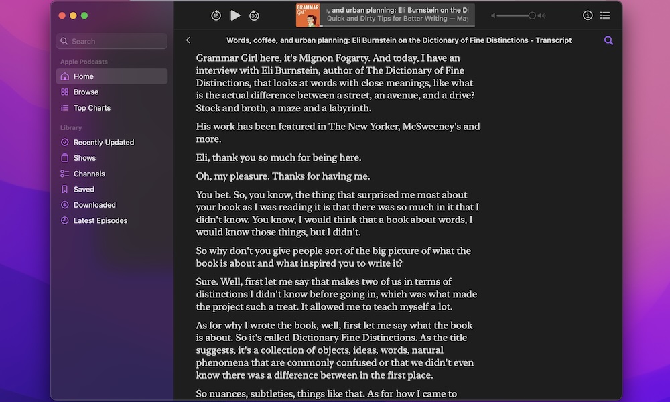670x402 pixels.
Task: Click the Quick and Dirty Tips subtitle
Action: (x=397, y=19)
